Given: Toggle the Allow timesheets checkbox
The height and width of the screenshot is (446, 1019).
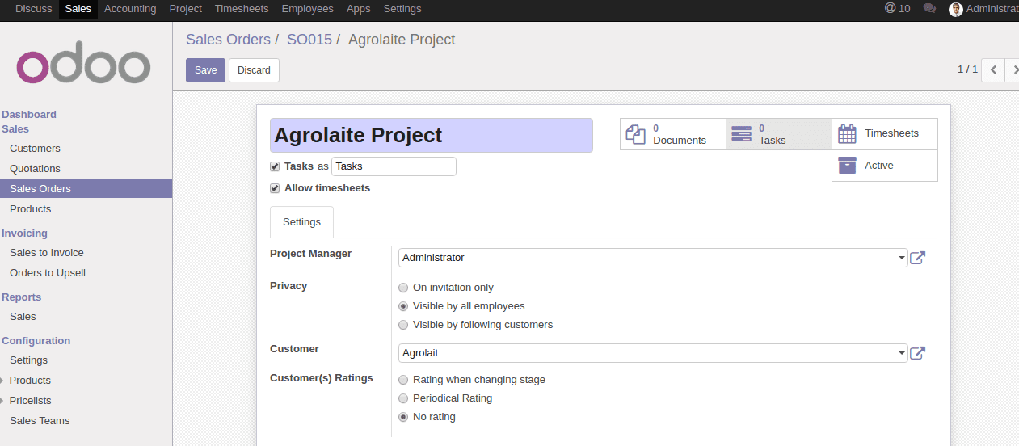Looking at the screenshot, I should 275,188.
